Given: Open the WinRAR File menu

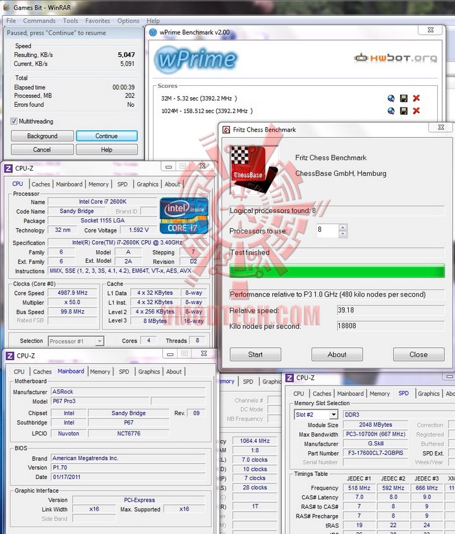Looking at the screenshot, I should pyautogui.click(x=11, y=21).
